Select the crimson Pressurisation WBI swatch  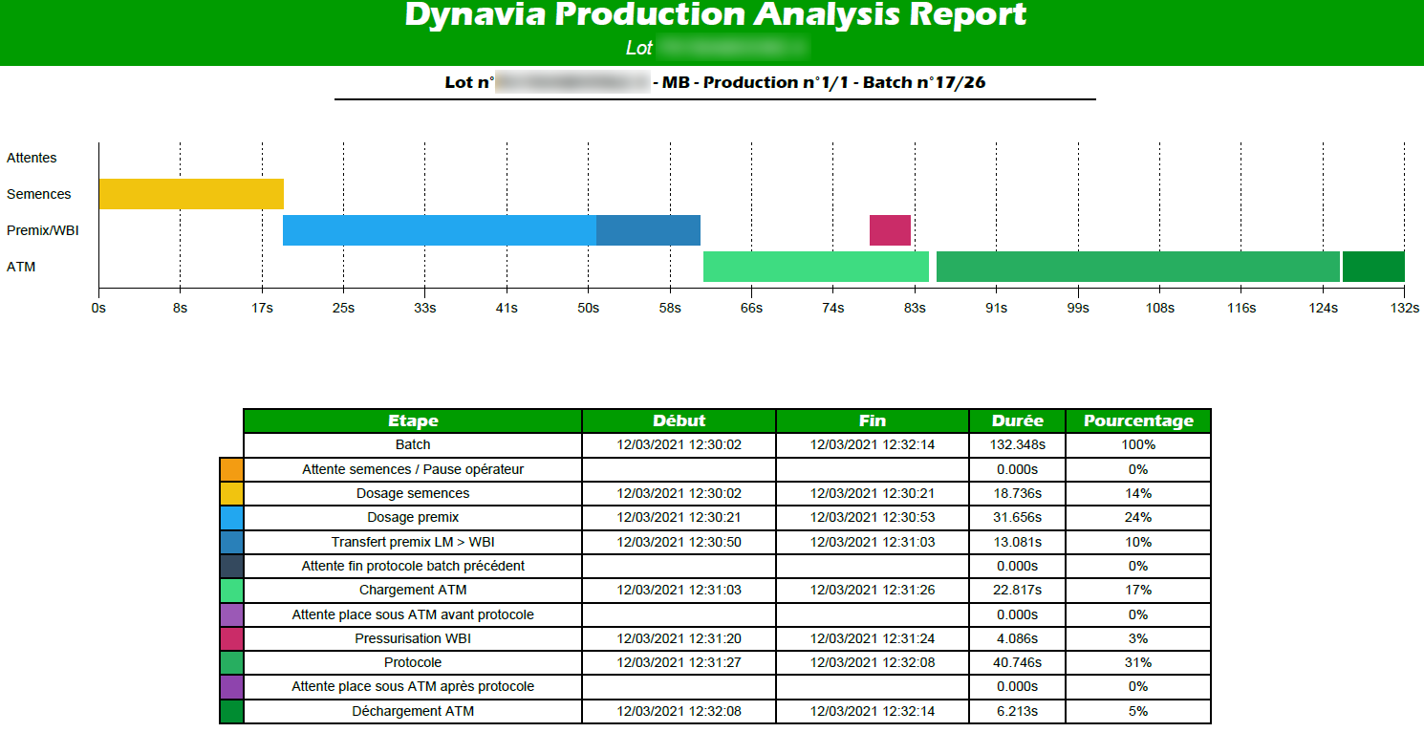click(230, 637)
